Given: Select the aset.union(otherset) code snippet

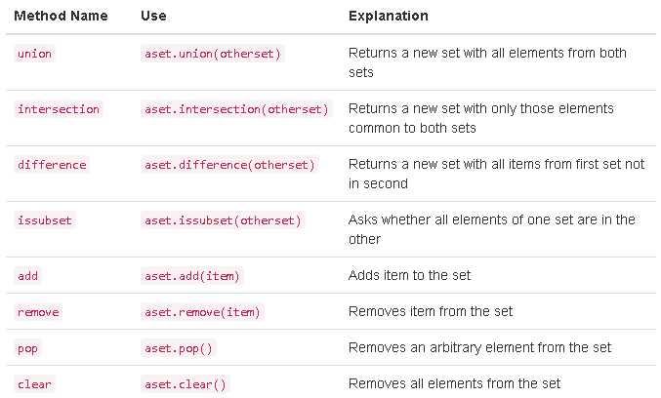Looking at the screenshot, I should click(213, 54).
